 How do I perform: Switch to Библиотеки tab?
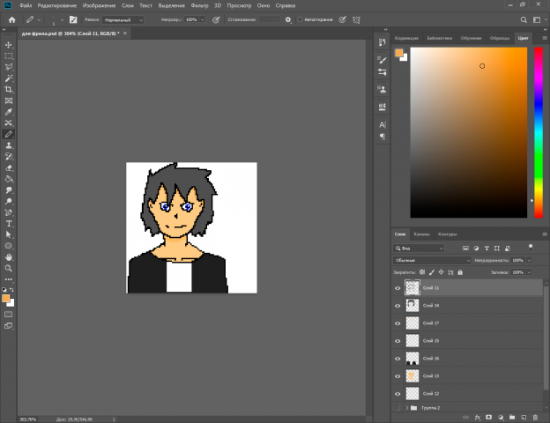pyautogui.click(x=440, y=38)
